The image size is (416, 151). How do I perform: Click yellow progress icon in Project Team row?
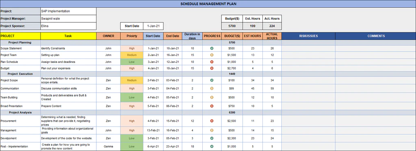(x=212, y=55)
